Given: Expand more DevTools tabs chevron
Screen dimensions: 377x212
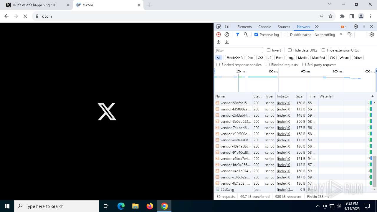Looking at the screenshot, I should [317, 26].
